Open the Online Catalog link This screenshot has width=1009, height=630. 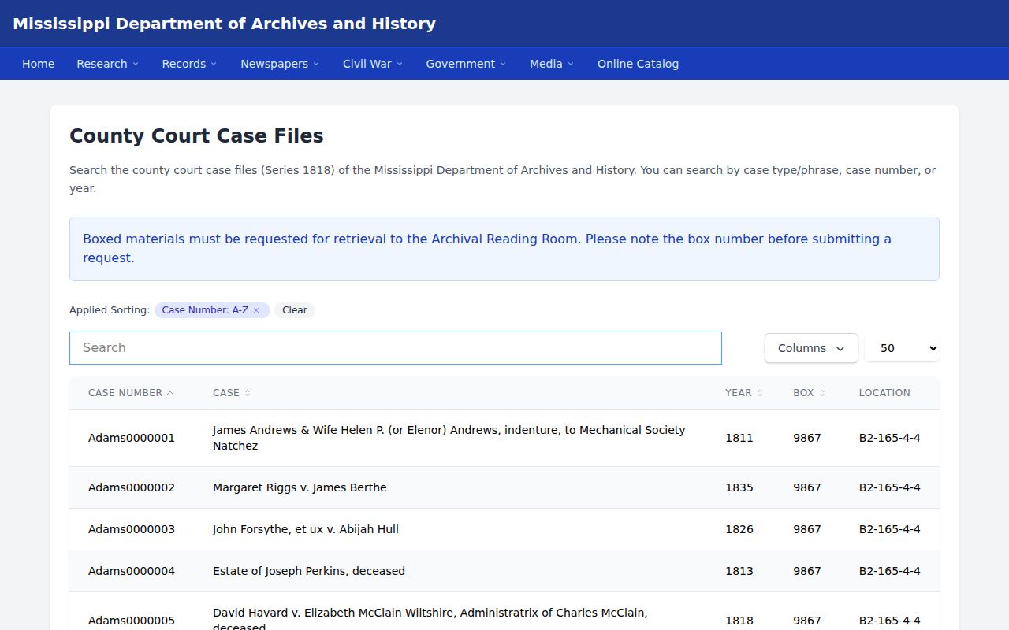tap(638, 64)
